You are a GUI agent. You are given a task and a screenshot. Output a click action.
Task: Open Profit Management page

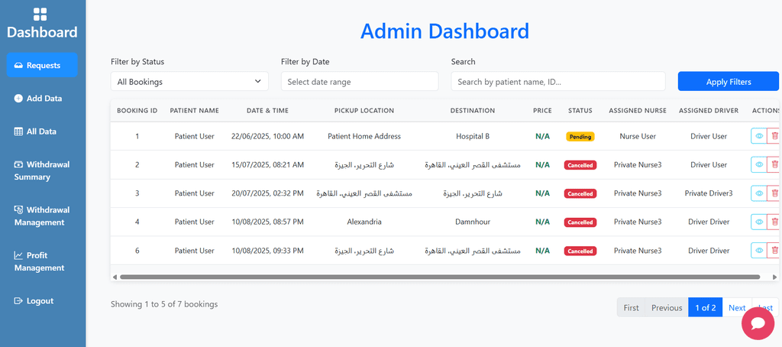[x=42, y=261]
